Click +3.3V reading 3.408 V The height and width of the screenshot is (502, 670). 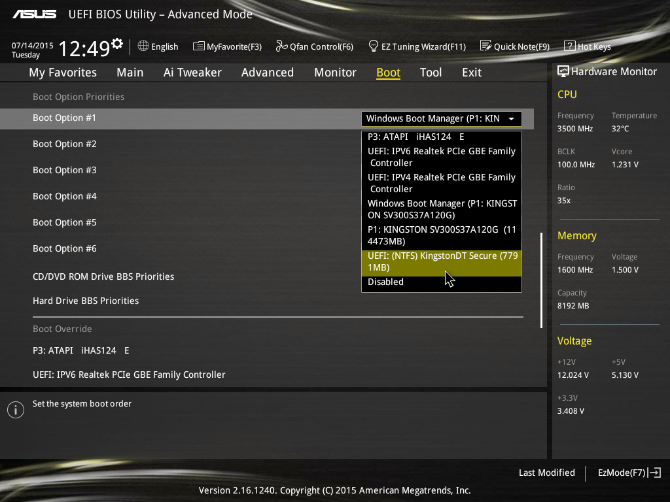[x=571, y=410]
